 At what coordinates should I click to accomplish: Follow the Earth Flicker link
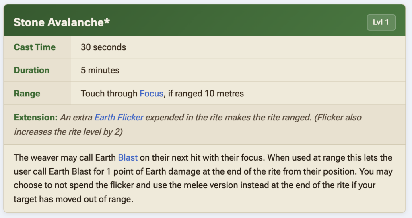tap(119, 118)
